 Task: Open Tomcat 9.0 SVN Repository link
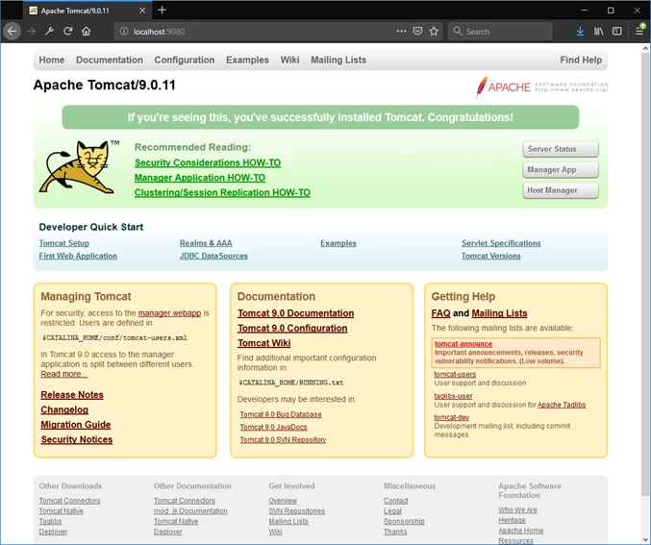tap(283, 439)
